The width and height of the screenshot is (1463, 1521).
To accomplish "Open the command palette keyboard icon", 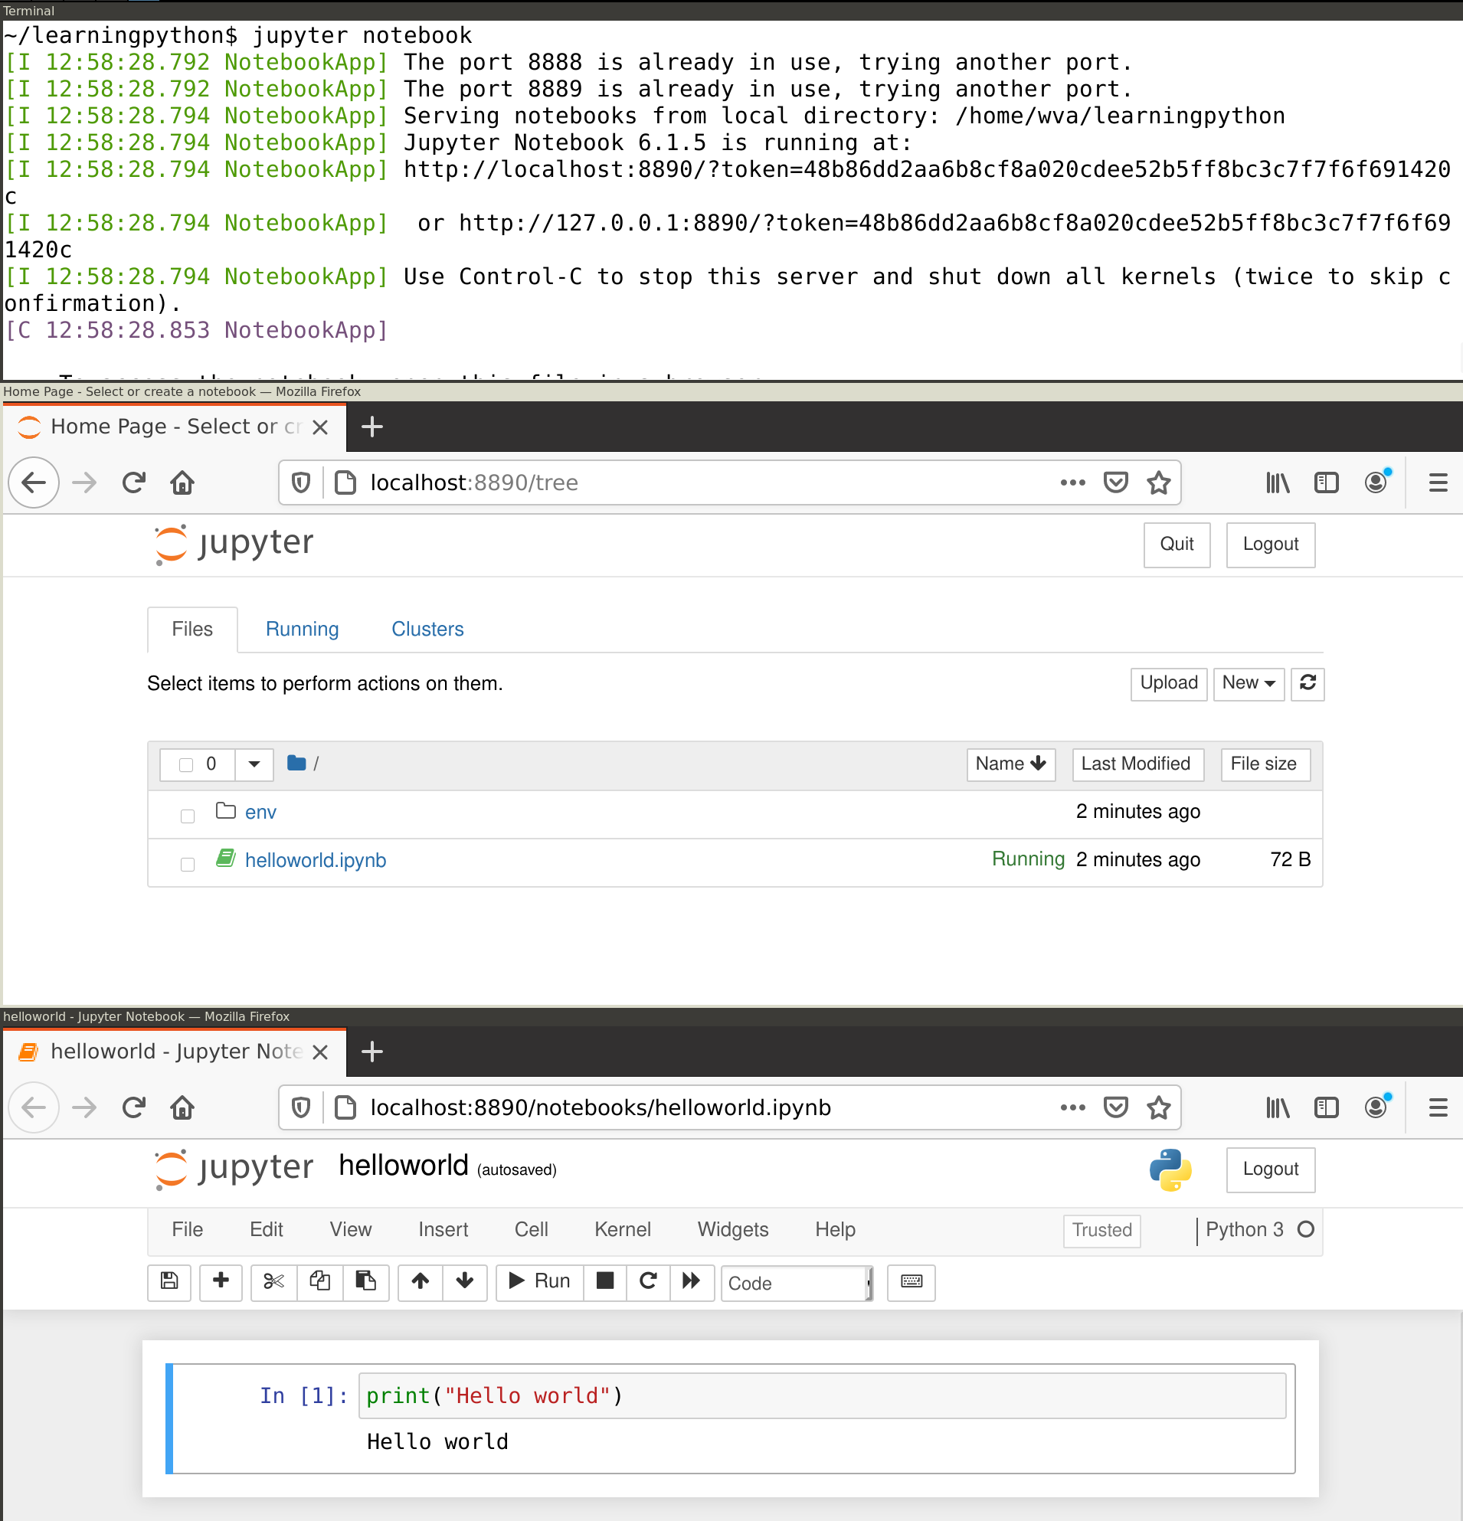I will click(912, 1281).
